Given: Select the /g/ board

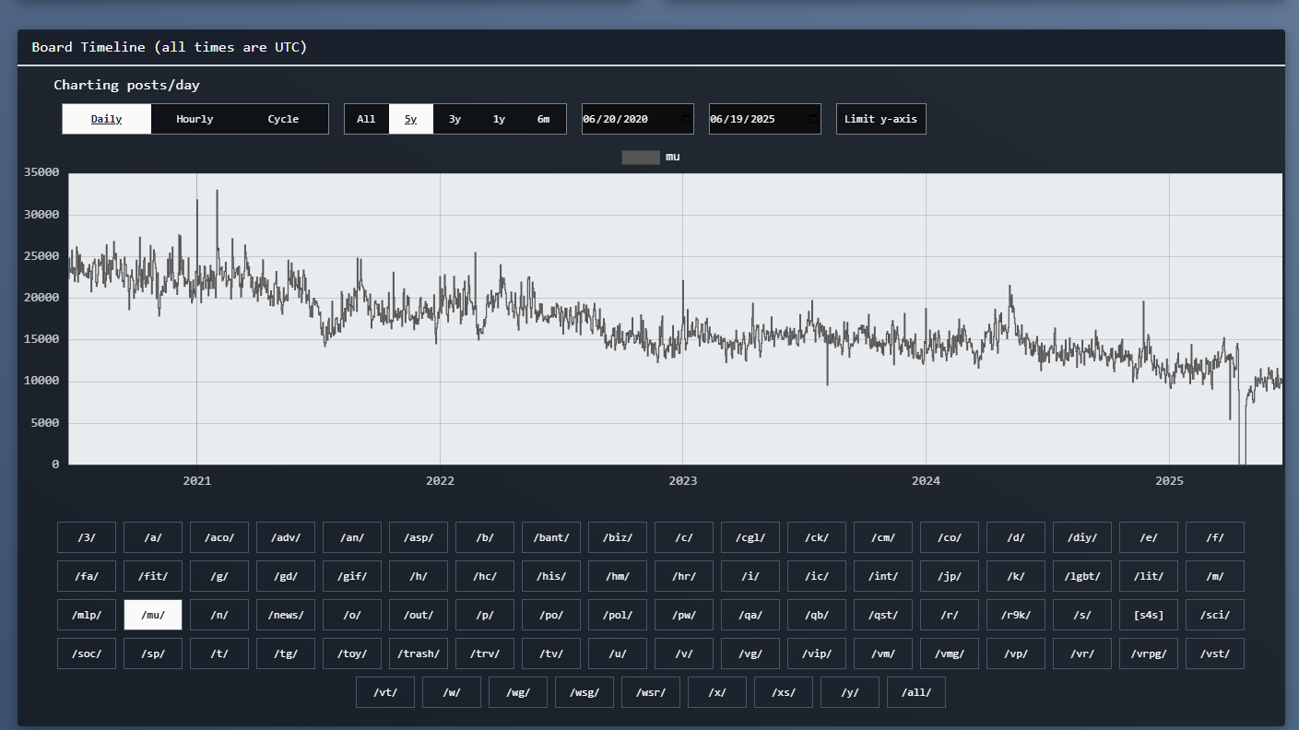Looking at the screenshot, I should [219, 576].
